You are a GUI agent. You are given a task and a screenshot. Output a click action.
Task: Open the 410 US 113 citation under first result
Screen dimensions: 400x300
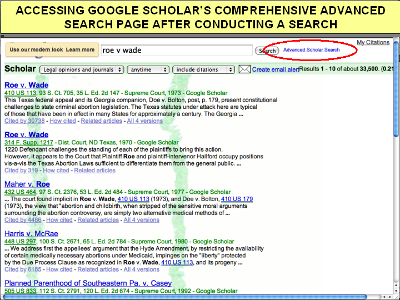[21, 93]
